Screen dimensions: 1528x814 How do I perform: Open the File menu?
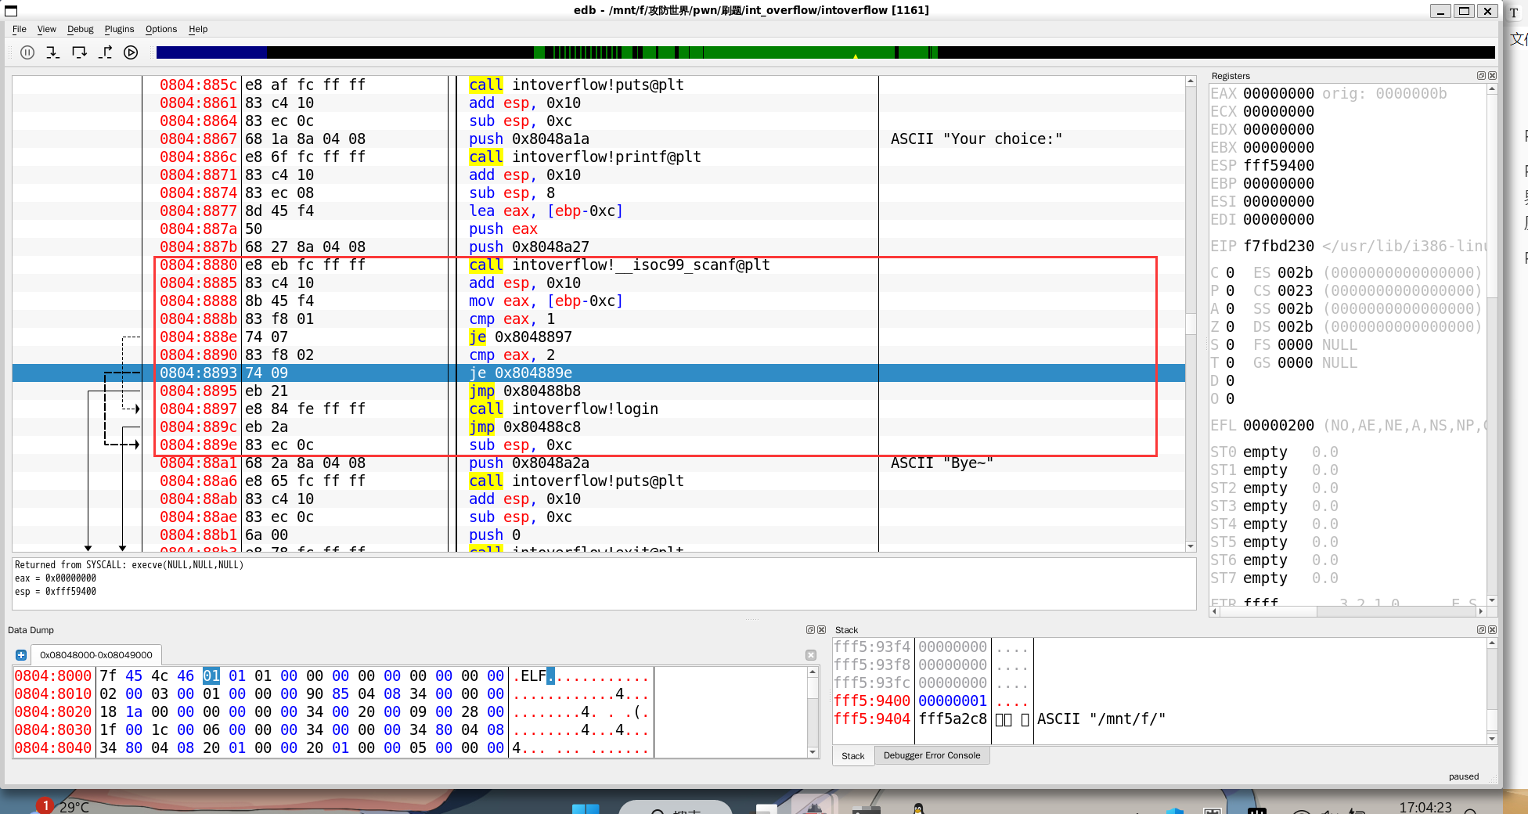pos(20,29)
